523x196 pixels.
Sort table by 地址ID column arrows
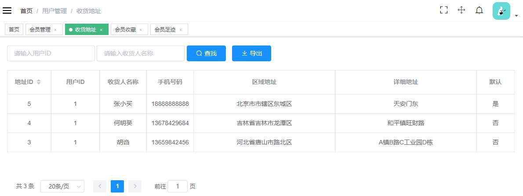[39, 82]
